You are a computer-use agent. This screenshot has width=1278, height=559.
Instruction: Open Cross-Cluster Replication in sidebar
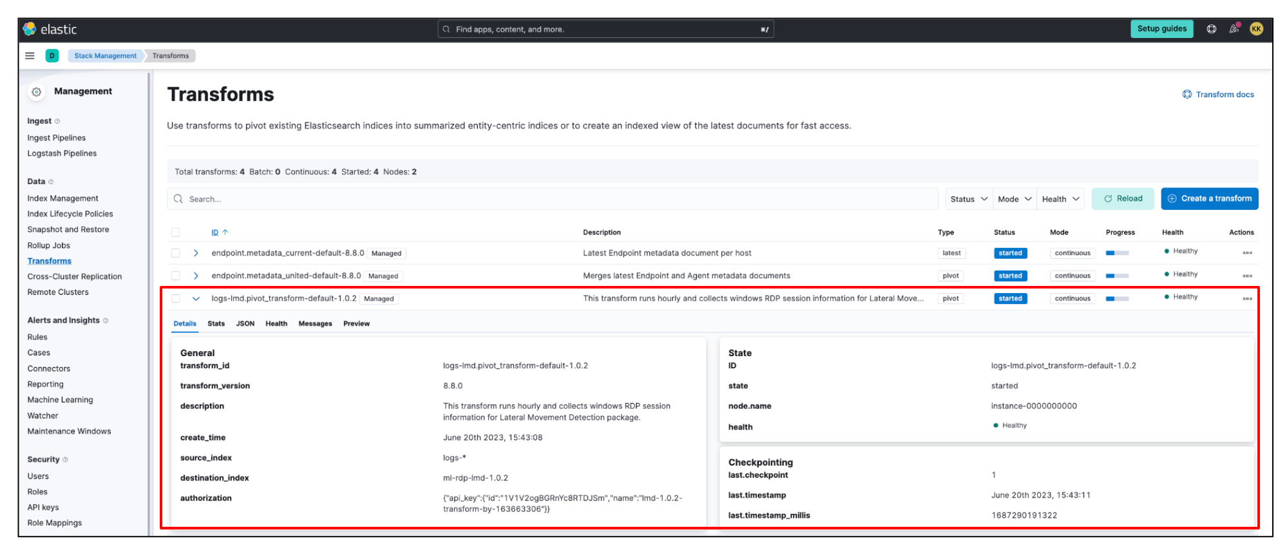pyautogui.click(x=75, y=276)
